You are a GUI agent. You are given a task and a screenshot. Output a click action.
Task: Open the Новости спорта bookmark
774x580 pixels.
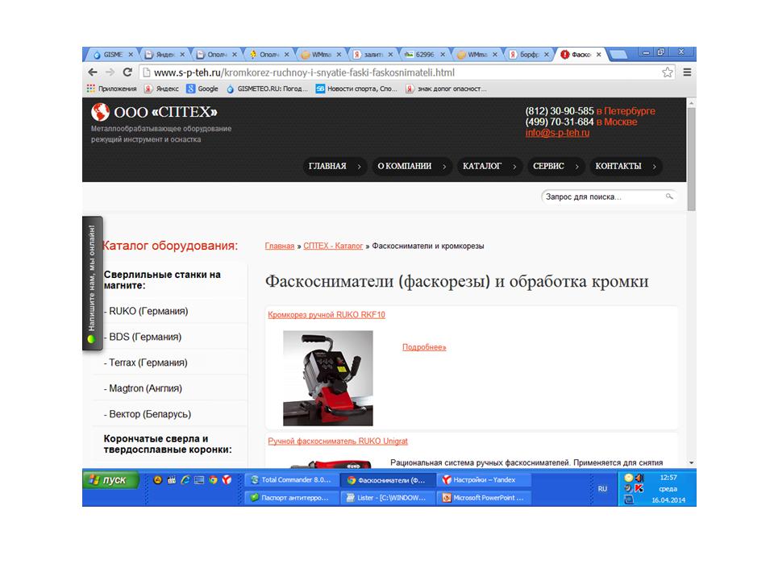(x=356, y=89)
